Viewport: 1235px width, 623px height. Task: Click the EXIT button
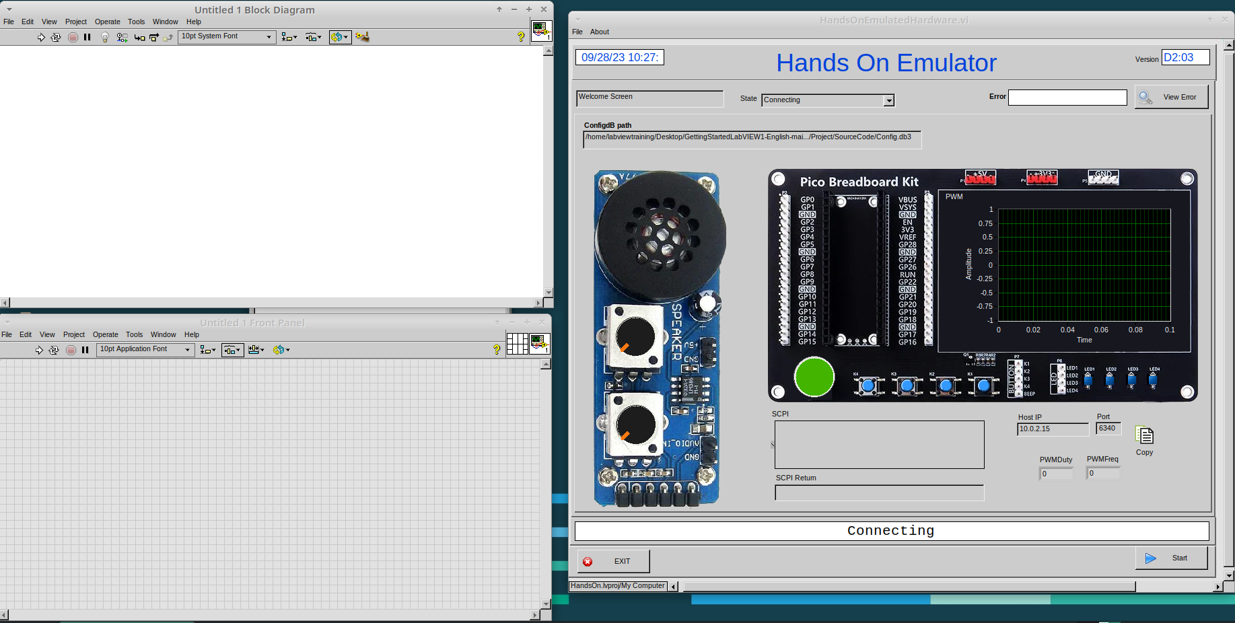click(613, 561)
